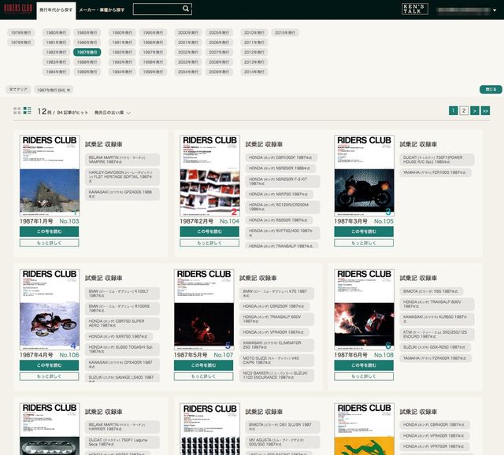504x455 pixels.
Task: Toggle the 1999年発行 year filter
Action: pyautogui.click(x=153, y=72)
